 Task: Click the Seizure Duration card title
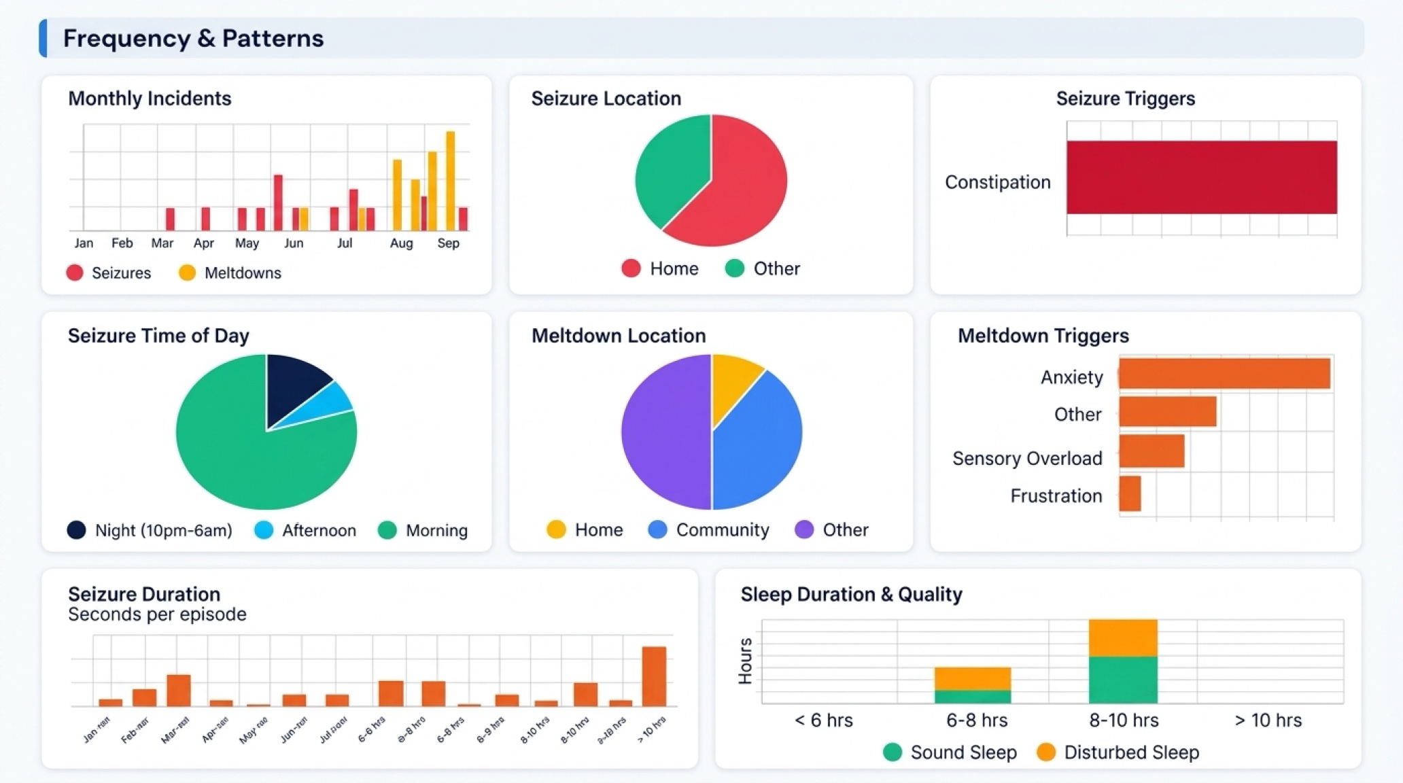[x=144, y=594]
